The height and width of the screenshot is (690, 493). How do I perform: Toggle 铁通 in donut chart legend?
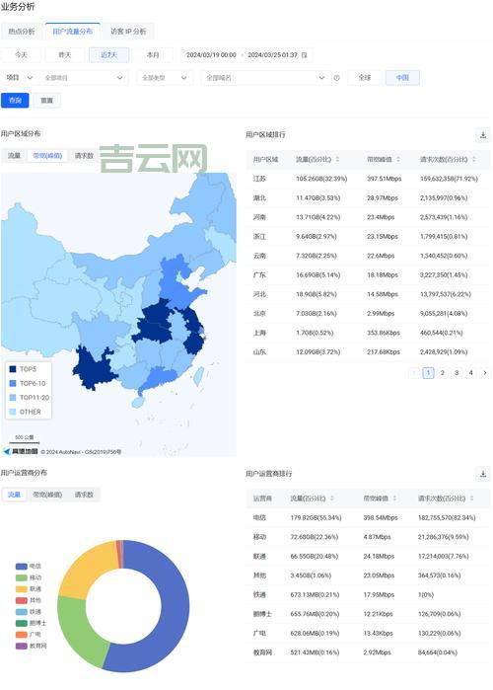point(29,612)
